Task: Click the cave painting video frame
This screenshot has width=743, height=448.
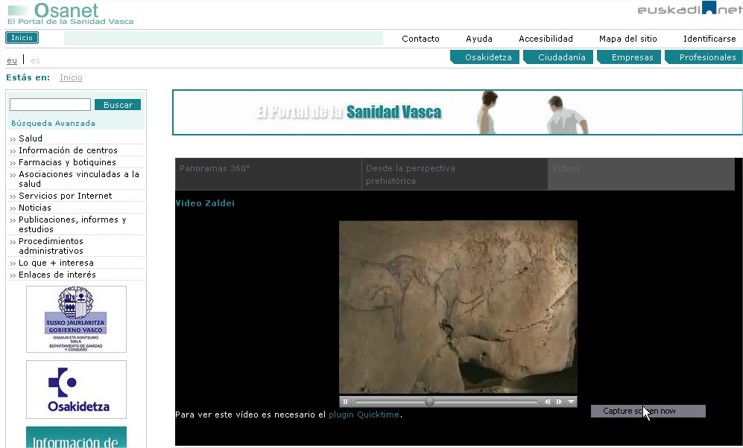Action: pos(458,307)
